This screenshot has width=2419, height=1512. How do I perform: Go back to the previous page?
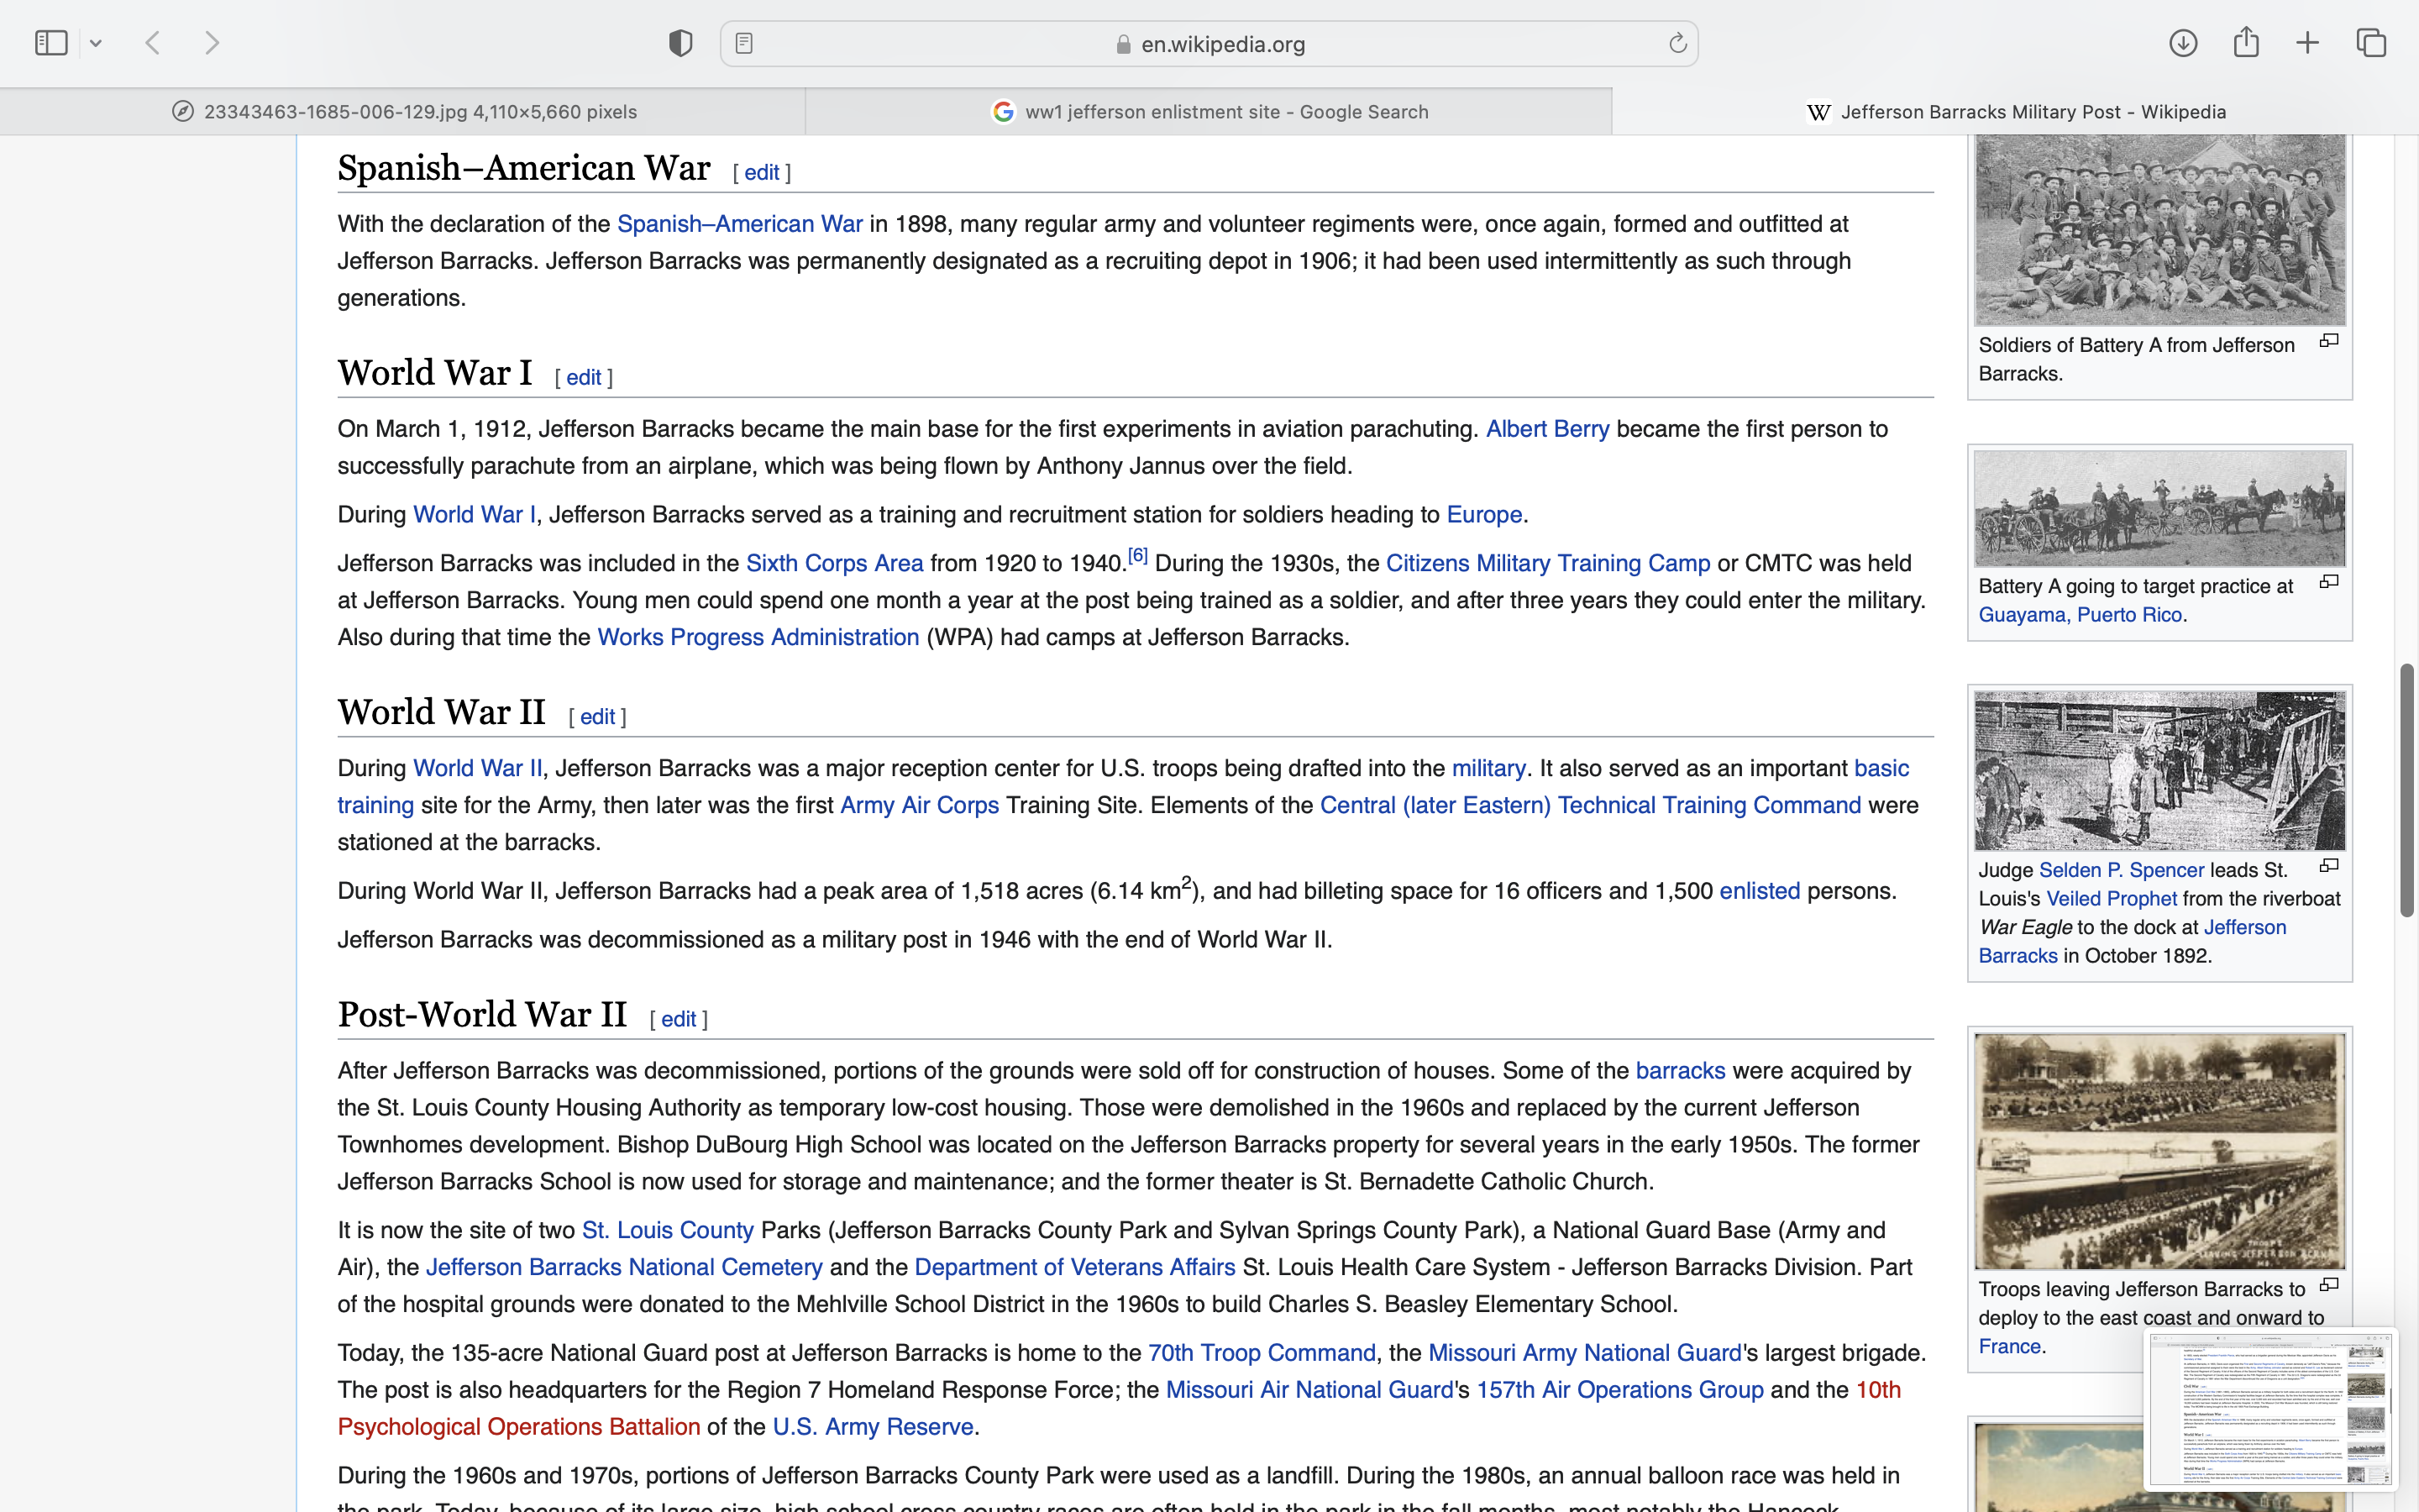pos(153,43)
